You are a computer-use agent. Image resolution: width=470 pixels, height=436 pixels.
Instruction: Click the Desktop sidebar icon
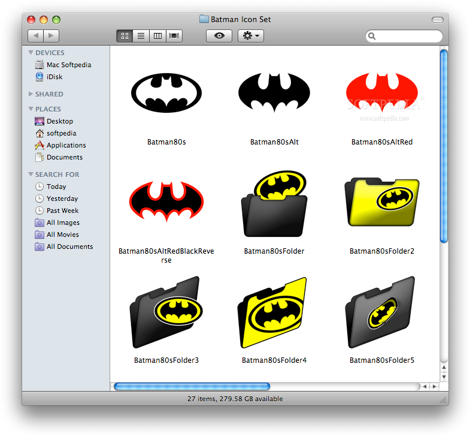click(x=40, y=121)
